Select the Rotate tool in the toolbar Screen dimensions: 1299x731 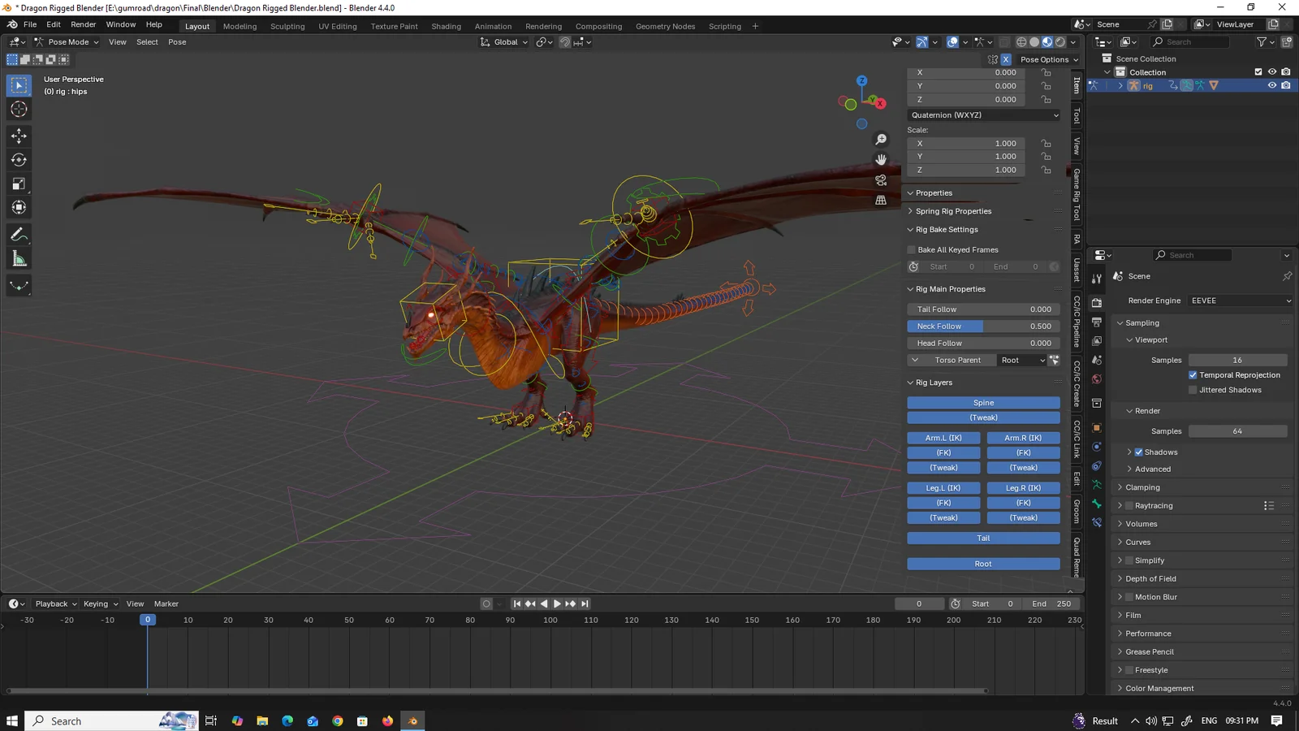click(19, 160)
